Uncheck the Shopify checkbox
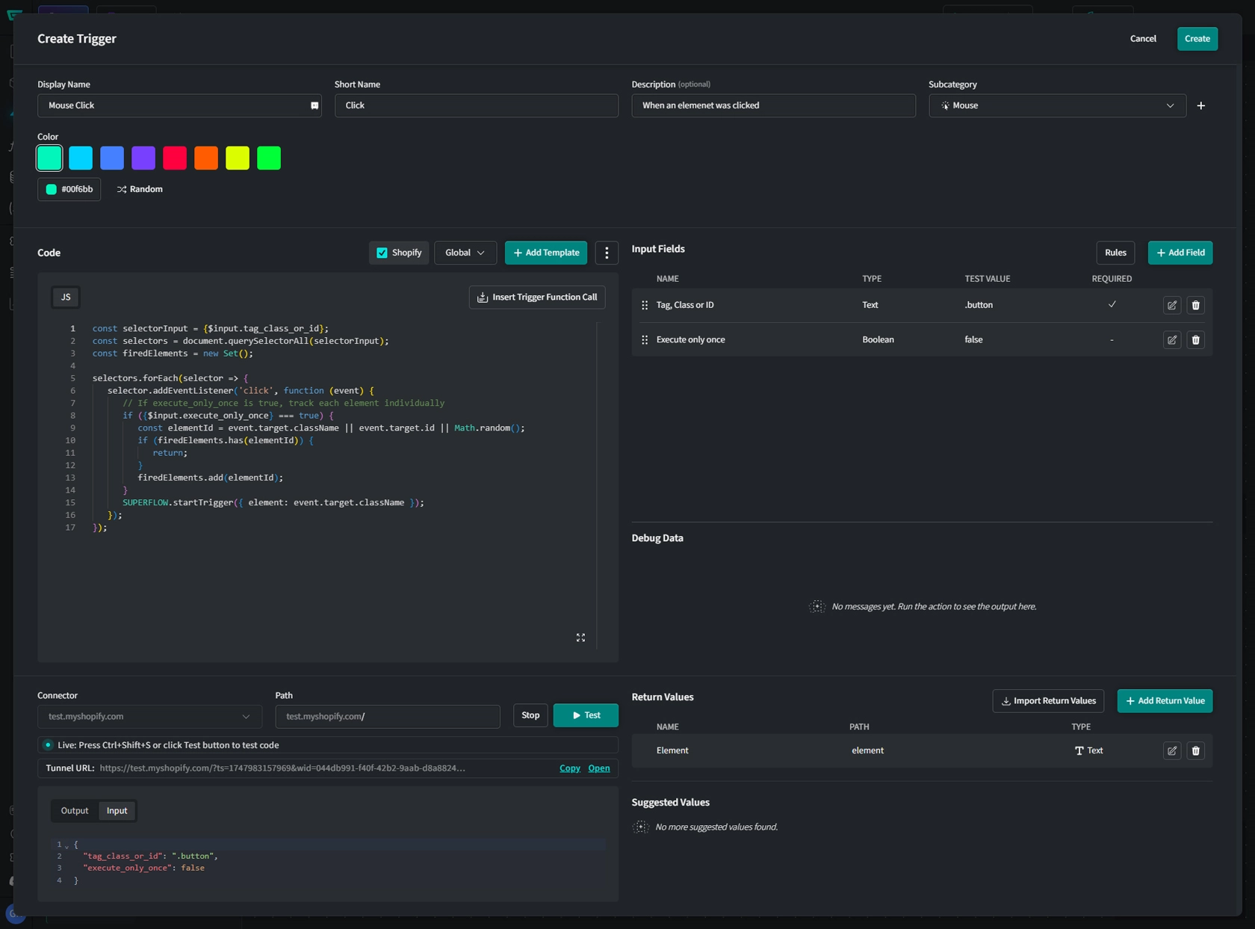 382,253
